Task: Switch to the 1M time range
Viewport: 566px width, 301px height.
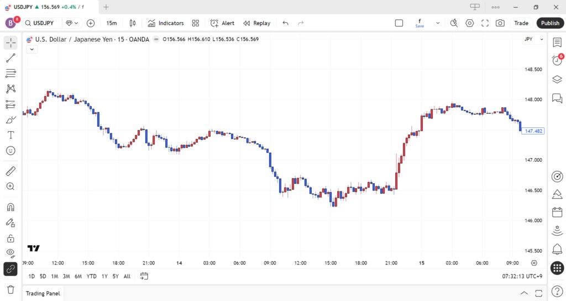Action: 54,276
